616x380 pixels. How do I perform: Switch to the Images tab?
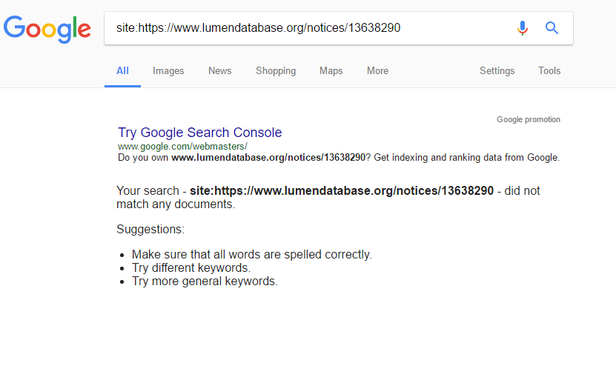[168, 70]
